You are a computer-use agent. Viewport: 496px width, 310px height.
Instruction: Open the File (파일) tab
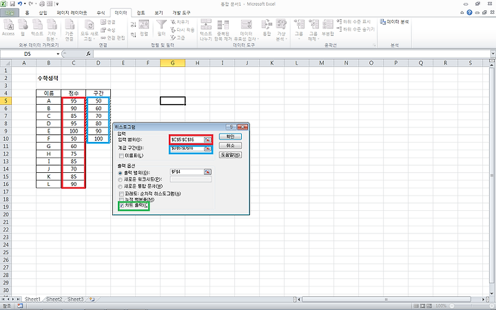[x=10, y=12]
